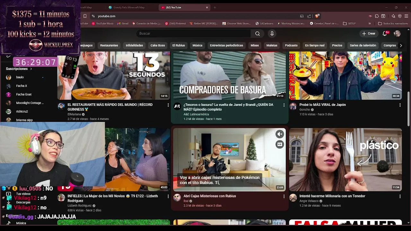Expand the hidden bookmarks chevron
The width and height of the screenshot is (411, 231).
[x=370, y=23]
